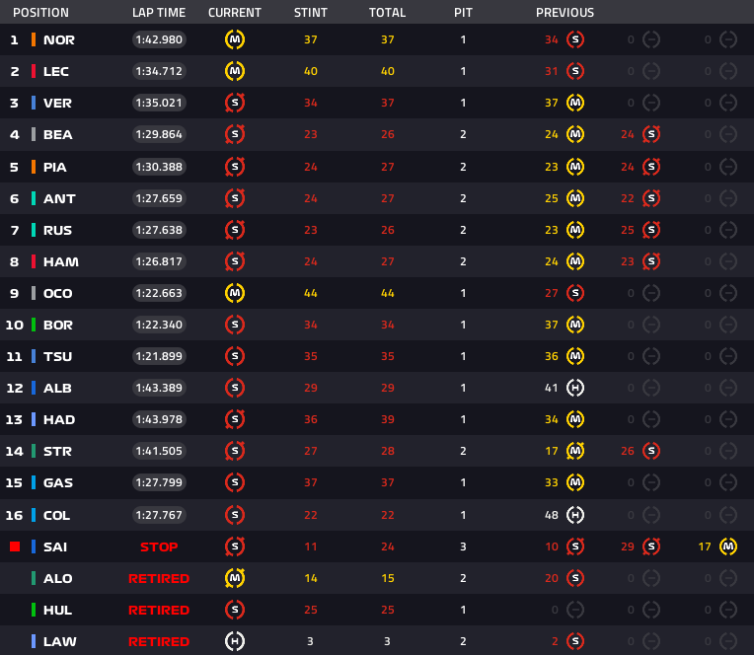
Task: Click ALB's previous hard tyre icon
Action: (x=575, y=388)
